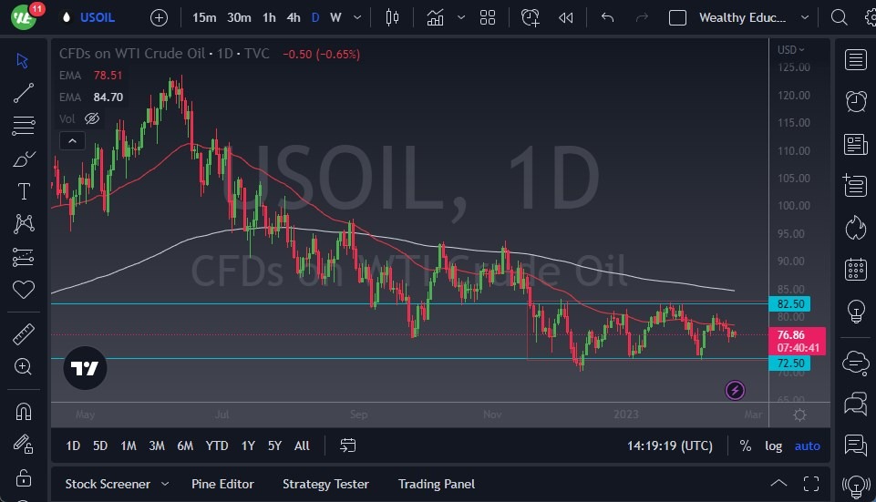Toggle stay in drawing mode
The height and width of the screenshot is (502, 876).
tap(24, 444)
